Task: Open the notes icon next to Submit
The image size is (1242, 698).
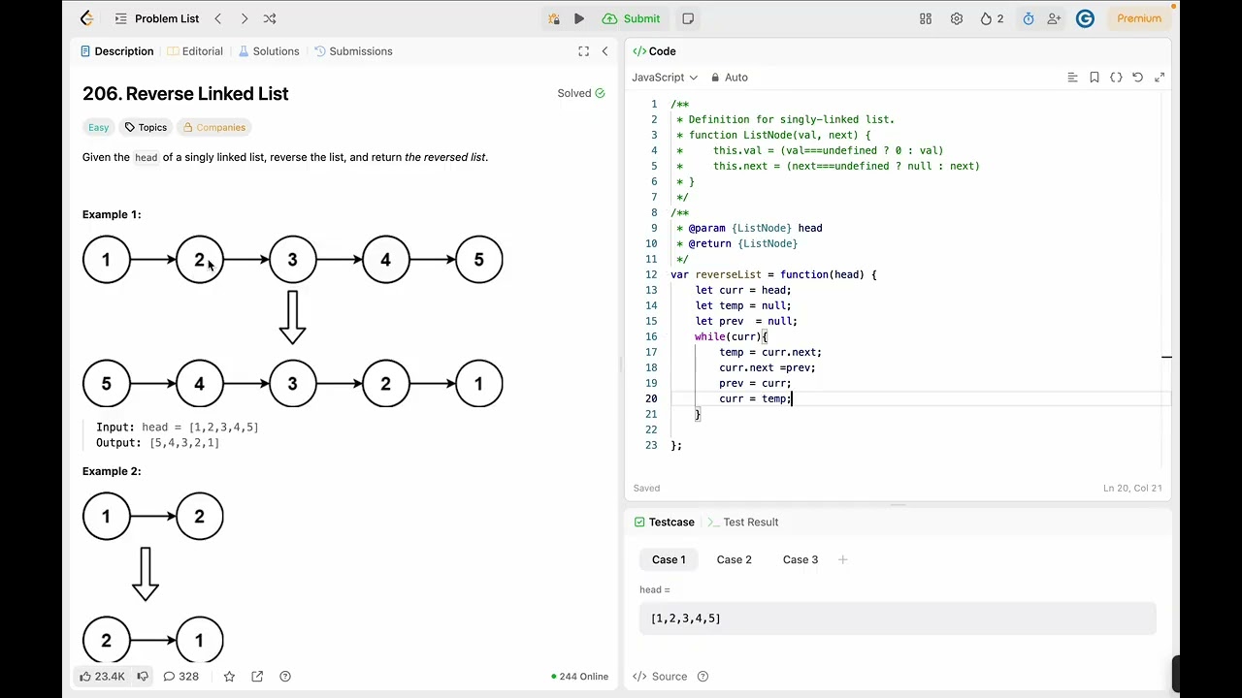Action: 688,18
